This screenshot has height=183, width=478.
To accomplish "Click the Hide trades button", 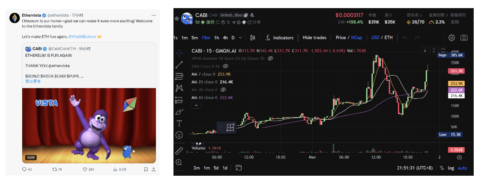I will pyautogui.click(x=314, y=38).
